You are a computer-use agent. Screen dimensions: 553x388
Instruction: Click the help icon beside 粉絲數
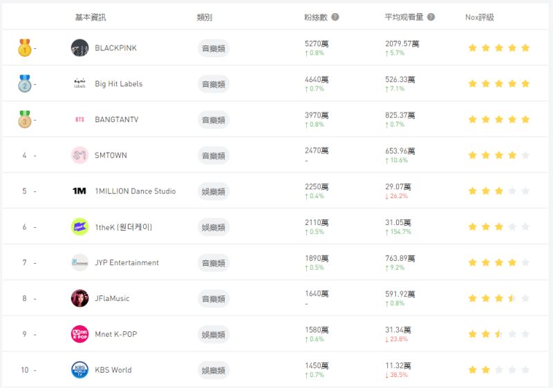(335, 17)
